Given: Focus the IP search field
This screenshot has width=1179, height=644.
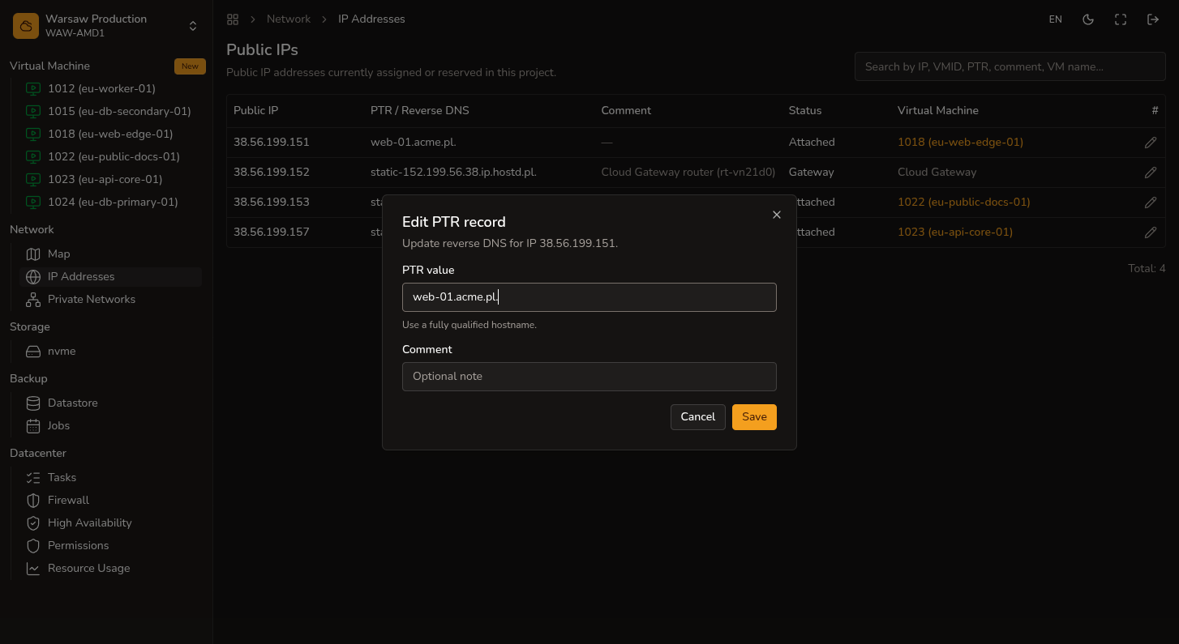Looking at the screenshot, I should [x=1010, y=66].
